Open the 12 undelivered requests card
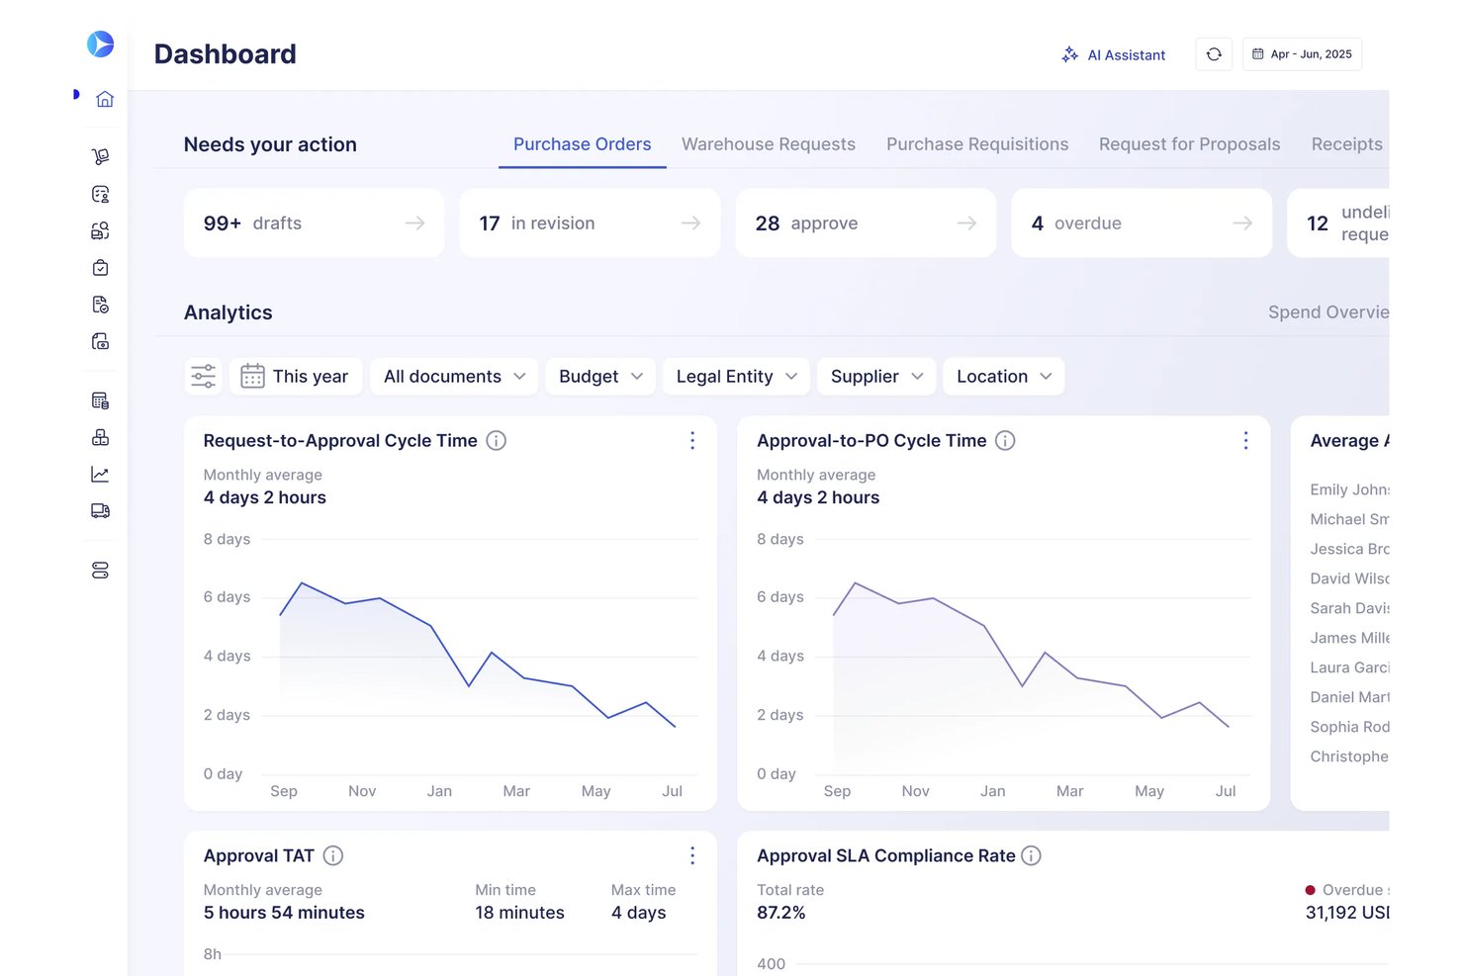This screenshot has height=976, width=1464. [1338, 223]
